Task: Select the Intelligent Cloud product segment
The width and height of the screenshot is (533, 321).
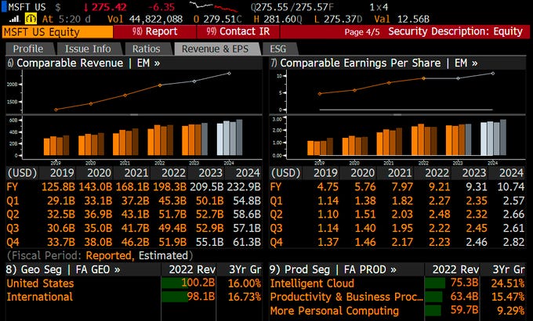Action: (x=397, y=283)
